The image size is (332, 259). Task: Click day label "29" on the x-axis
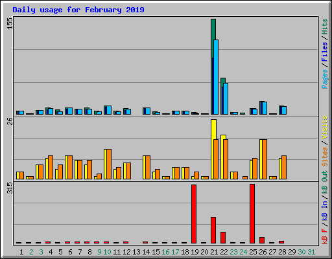[x=292, y=252]
